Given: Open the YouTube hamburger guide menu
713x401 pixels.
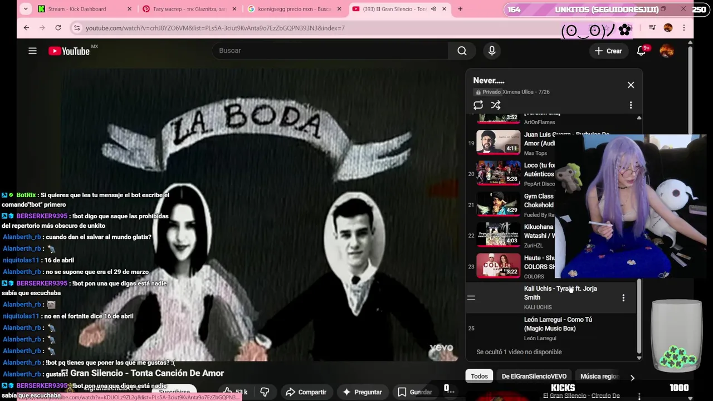Looking at the screenshot, I should pyautogui.click(x=32, y=51).
